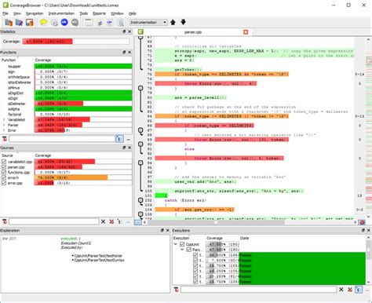Close the Explanation panel

click(x=167, y=230)
